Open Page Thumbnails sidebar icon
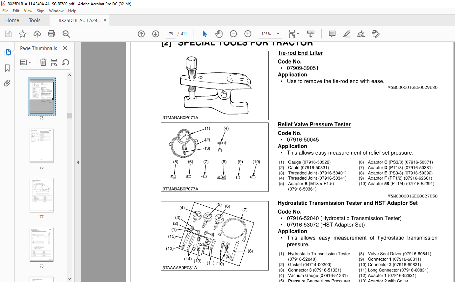 (x=7, y=53)
